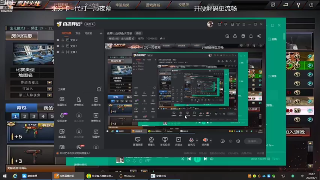Expand the type pill next to 直播伴侣 logo

coord(90,24)
